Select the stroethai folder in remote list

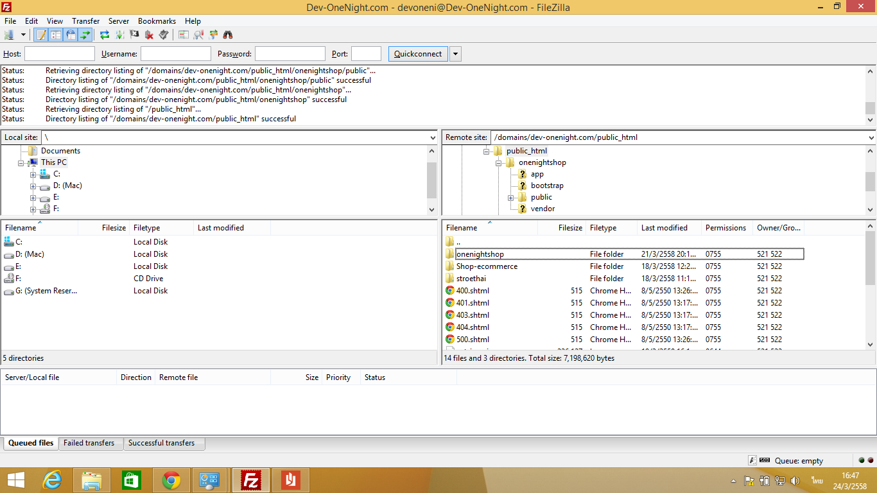click(x=623, y=279)
